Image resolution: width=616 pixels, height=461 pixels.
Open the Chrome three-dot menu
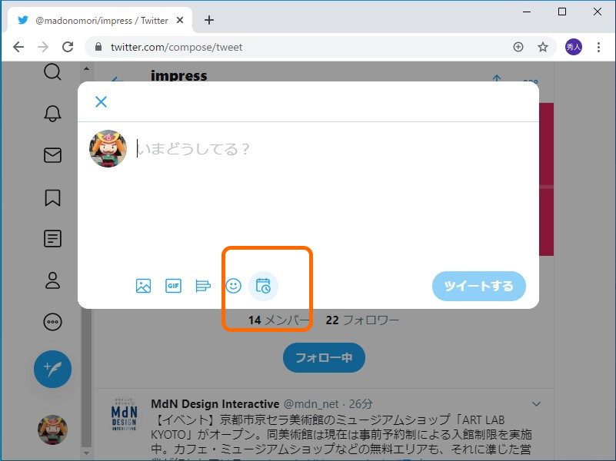point(599,47)
